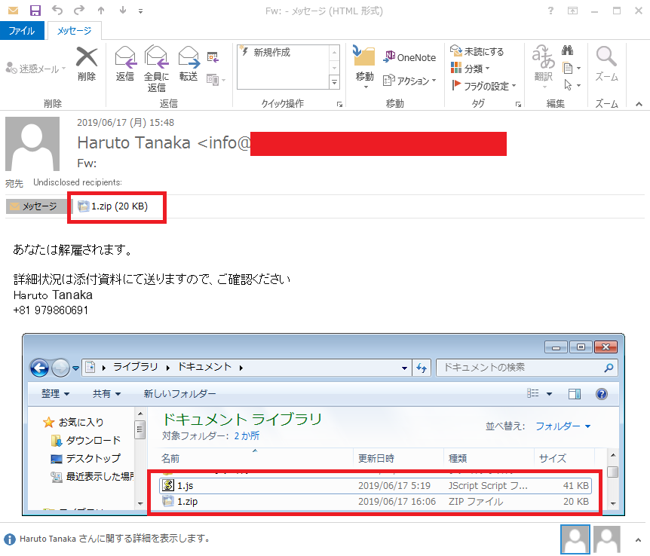The width and height of the screenshot is (650, 556).
Task: Click the help question mark icon
Action: point(550,11)
